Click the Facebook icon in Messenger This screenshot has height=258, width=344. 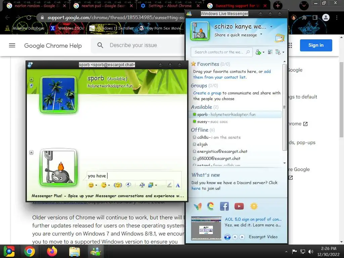(224, 206)
